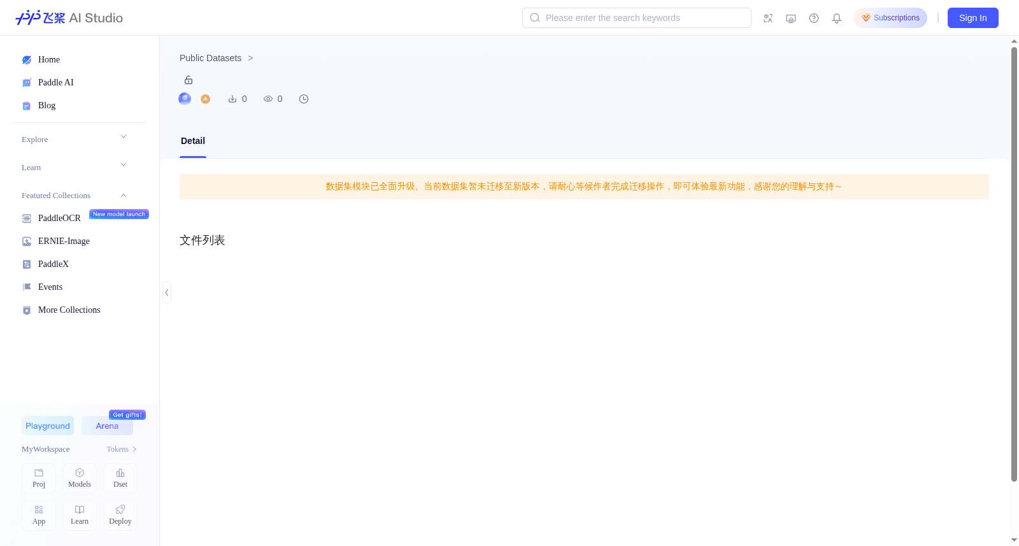The width and height of the screenshot is (1019, 546).
Task: Open the Arena button
Action: [107, 426]
